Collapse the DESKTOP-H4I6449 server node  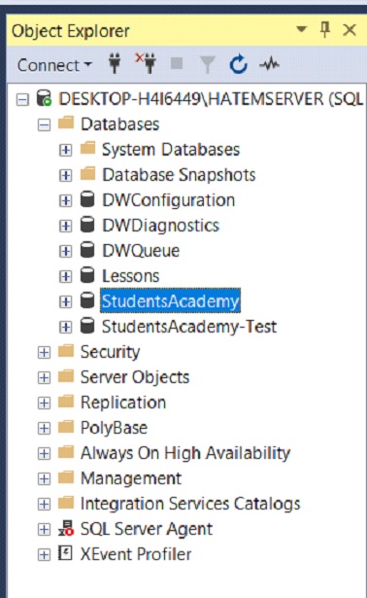22,100
